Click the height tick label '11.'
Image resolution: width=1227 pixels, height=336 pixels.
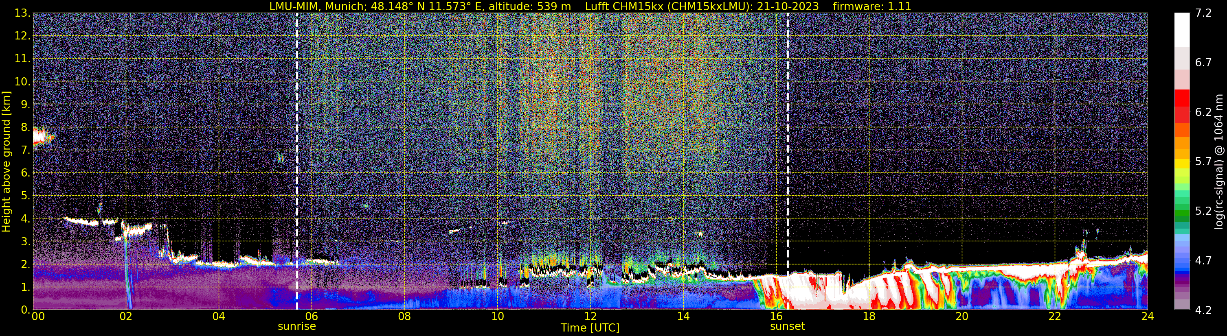22,59
